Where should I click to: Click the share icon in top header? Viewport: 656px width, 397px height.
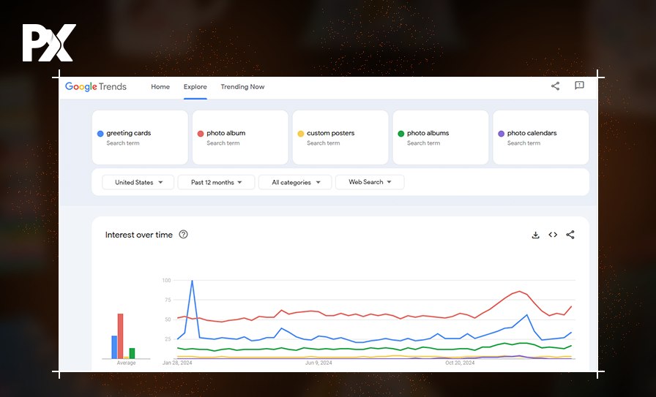(x=555, y=86)
